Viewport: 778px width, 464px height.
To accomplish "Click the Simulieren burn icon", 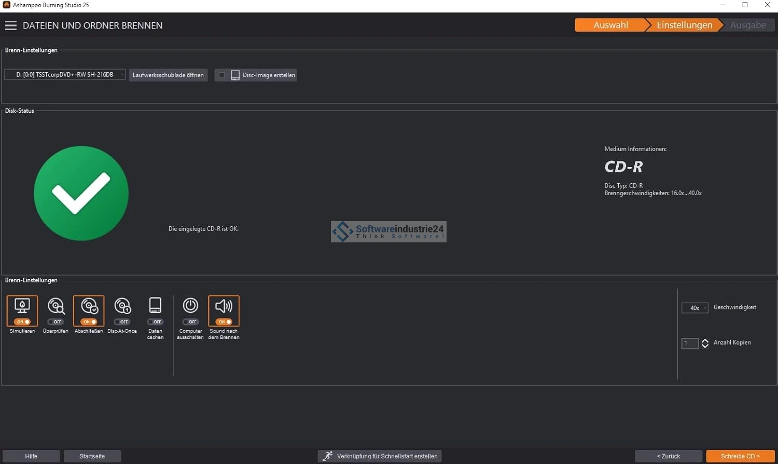I will tap(22, 306).
